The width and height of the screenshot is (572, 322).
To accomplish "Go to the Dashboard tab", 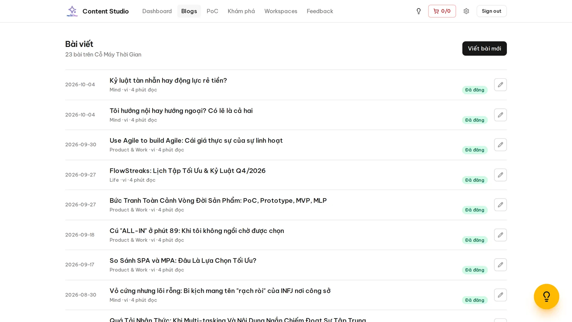I will [x=157, y=11].
